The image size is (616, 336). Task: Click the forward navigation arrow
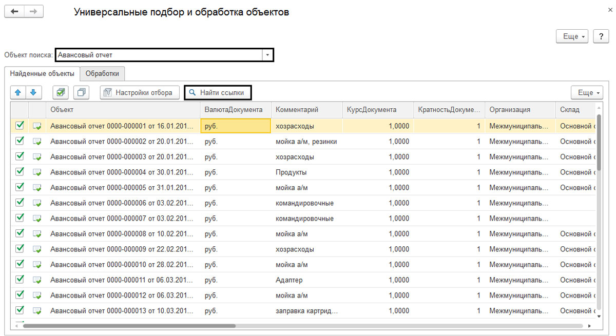point(33,11)
